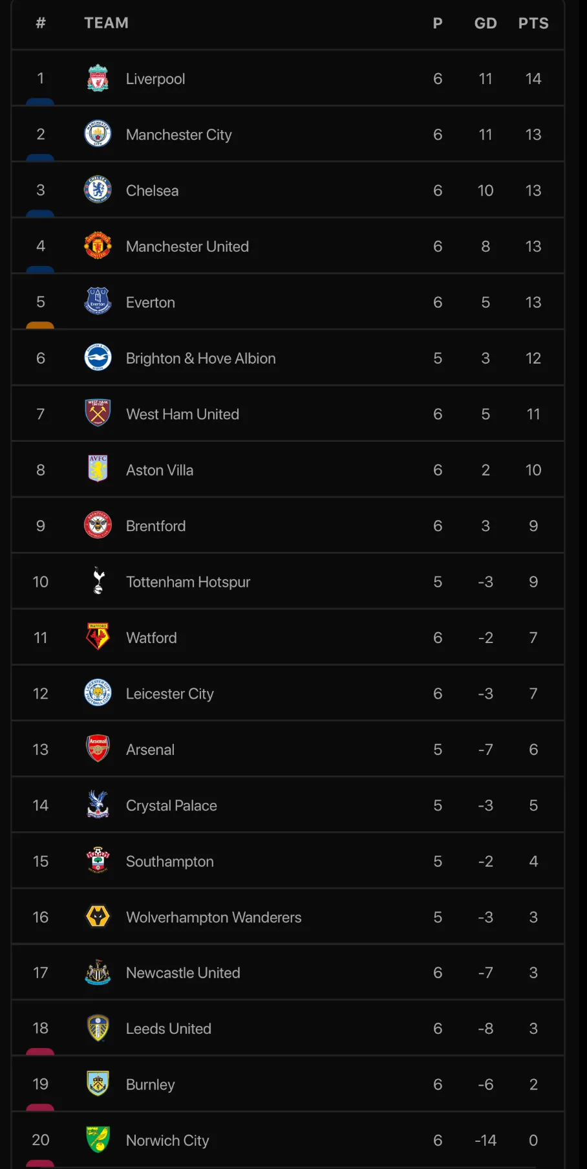The height and width of the screenshot is (1169, 587).
Task: Select Burnley's rank number 19
Action: click(x=40, y=1084)
